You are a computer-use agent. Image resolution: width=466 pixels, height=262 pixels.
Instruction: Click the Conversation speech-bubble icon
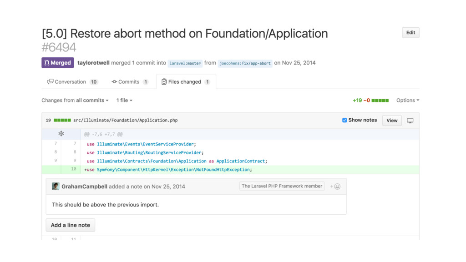tap(50, 82)
